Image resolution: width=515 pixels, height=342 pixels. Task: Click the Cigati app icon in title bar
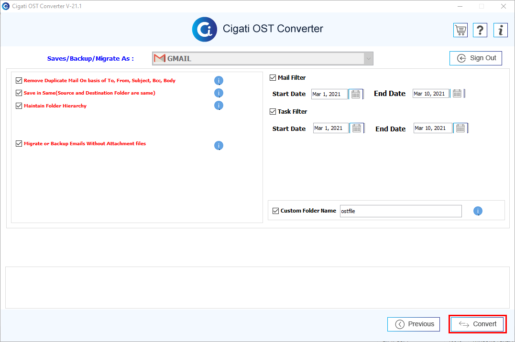(6, 6)
